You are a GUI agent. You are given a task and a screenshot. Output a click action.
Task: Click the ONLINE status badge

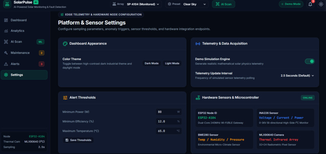pyautogui.click(x=308, y=98)
